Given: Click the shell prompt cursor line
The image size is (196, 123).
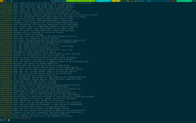Looking at the screenshot, I should coord(5,120).
